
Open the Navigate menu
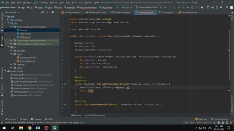[x=27, y=3]
